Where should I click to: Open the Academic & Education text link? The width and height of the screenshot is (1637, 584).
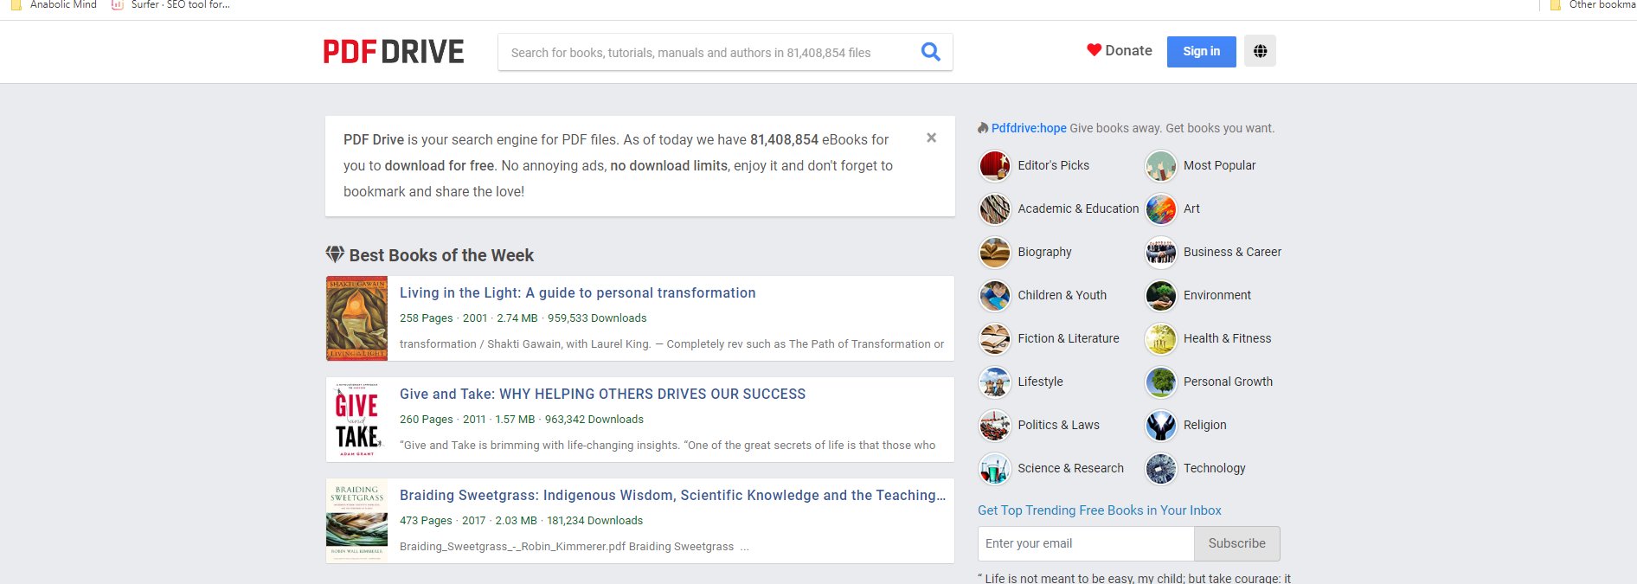tap(1078, 209)
